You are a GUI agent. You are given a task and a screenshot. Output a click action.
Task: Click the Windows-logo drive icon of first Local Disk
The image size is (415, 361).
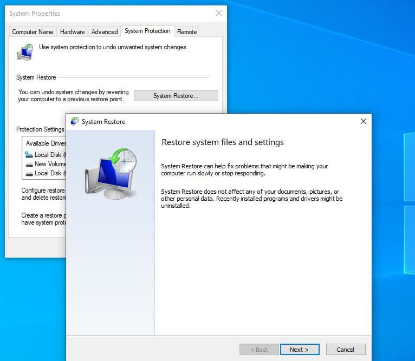[29, 155]
